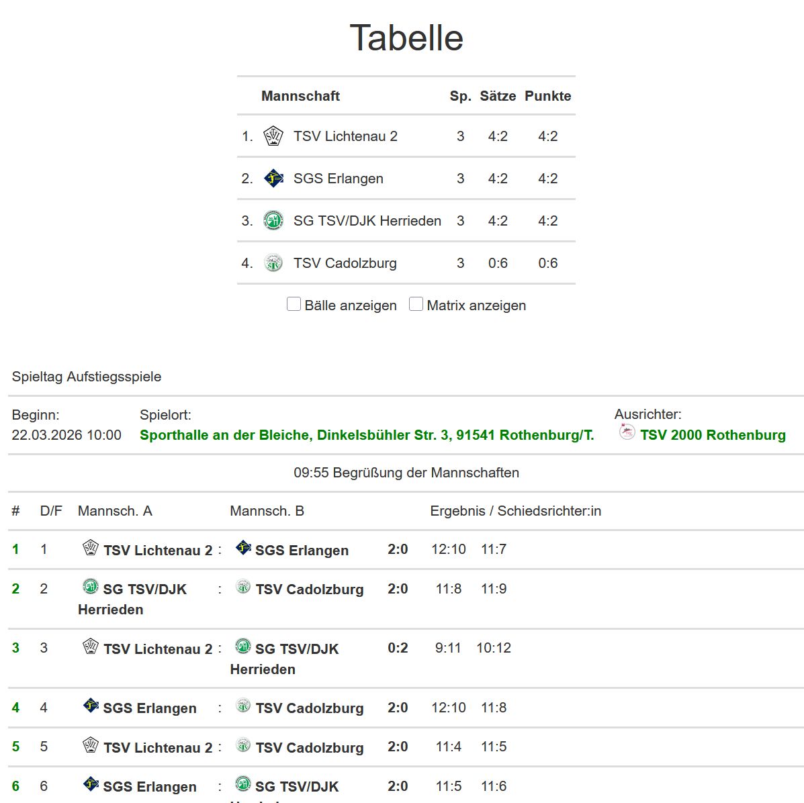804x803 pixels.
Task: Click SG TSV/DJK Herrieden logo in standings
Action: coord(273,220)
